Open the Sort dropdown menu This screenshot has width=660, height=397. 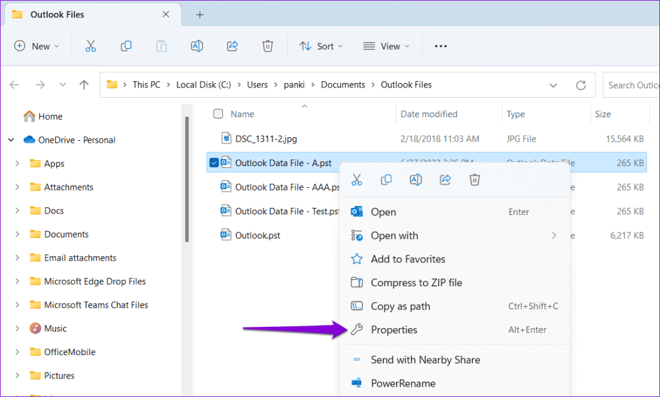[x=321, y=46]
